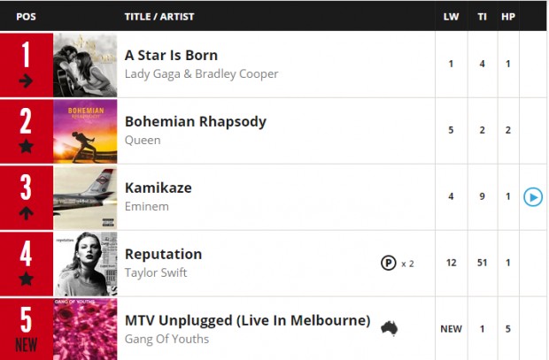The height and width of the screenshot is (360, 549).
Task: Open A Star Is Born album cover
Action: (85, 65)
